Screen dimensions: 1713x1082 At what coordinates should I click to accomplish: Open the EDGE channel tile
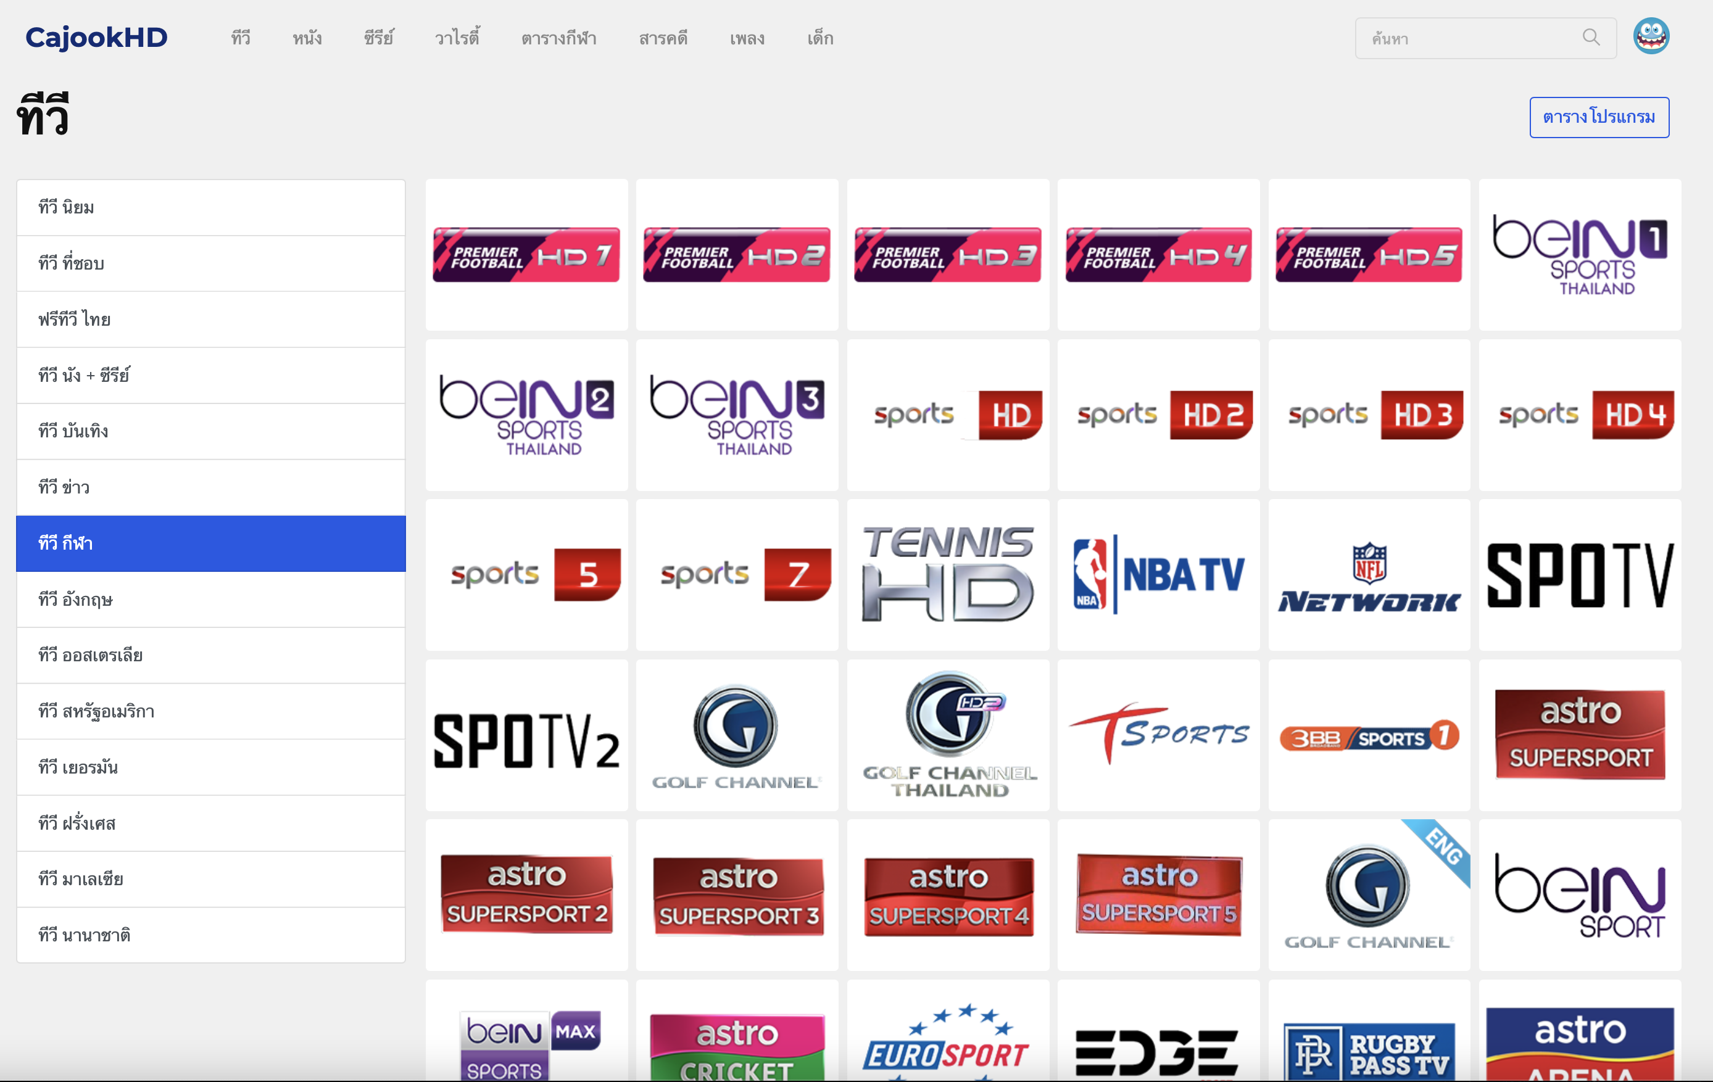pyautogui.click(x=1158, y=1031)
